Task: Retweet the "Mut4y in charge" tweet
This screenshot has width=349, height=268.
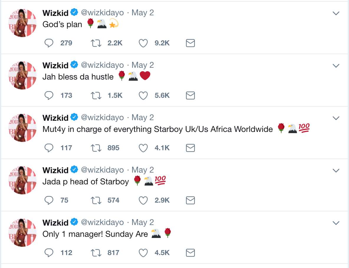Action: point(96,148)
